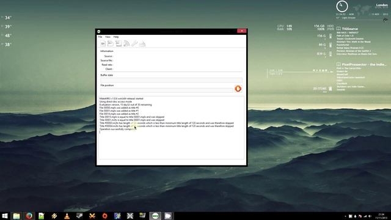Screen dimensions: 391x220
Task: Click the MakeMKV title bar icon
Action: point(99,31)
